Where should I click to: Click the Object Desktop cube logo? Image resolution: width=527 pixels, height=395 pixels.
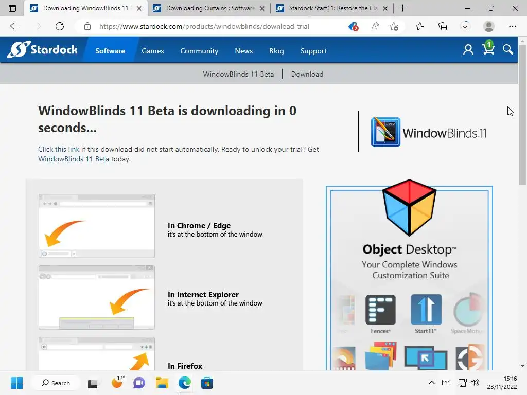point(409,207)
